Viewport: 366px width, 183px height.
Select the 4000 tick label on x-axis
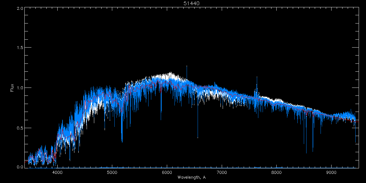(57, 172)
